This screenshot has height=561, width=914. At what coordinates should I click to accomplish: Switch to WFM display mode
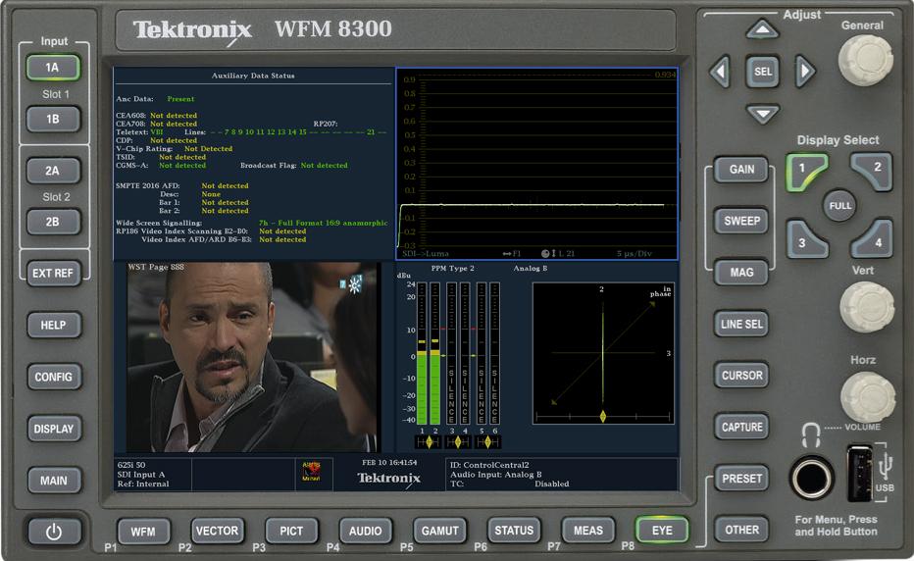coord(143,532)
